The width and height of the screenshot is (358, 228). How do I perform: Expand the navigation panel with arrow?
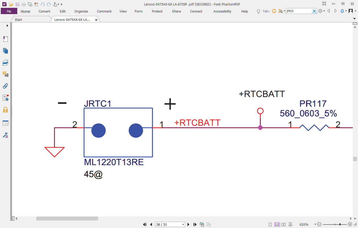(7, 26)
